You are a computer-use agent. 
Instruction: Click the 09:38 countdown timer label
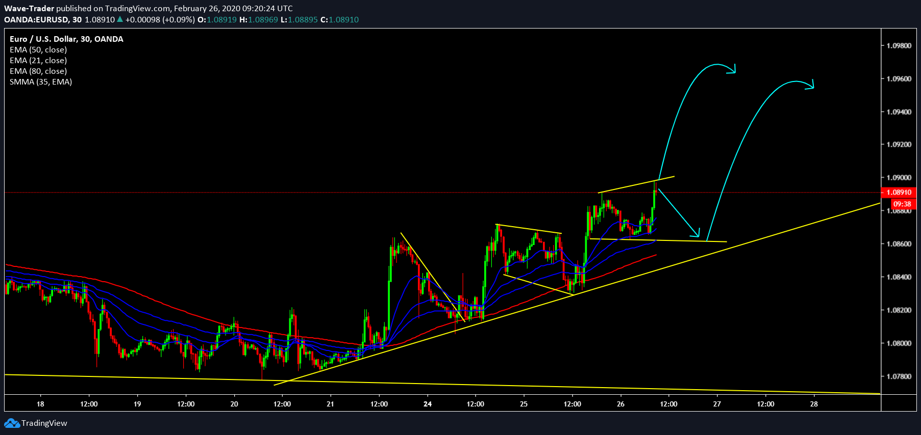coord(902,204)
